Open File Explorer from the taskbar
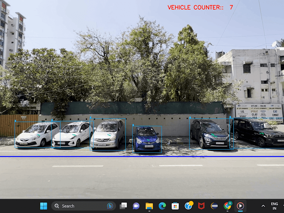284x213 pixels. tap(149, 206)
